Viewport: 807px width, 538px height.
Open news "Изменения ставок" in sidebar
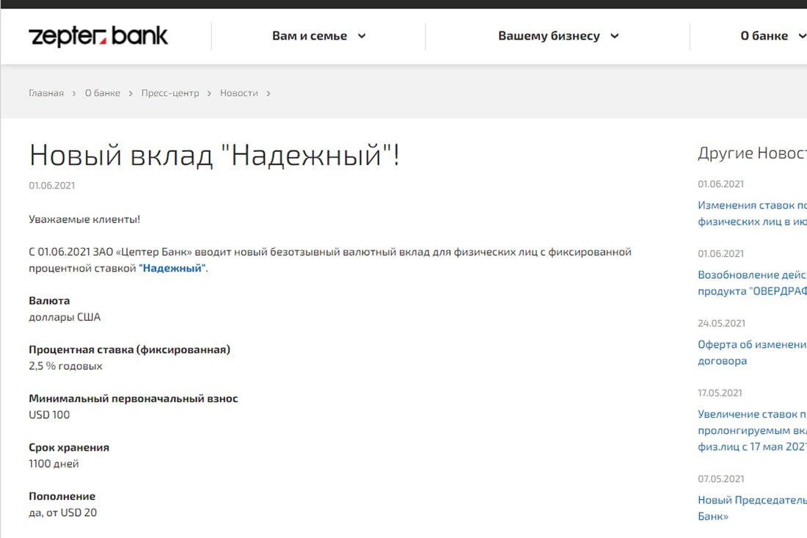[753, 213]
